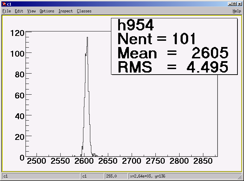
Task: Click the status bar field showing 293,0
Action: pos(116,176)
